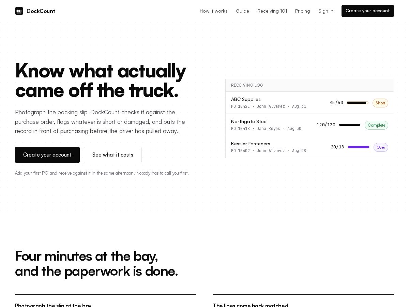
Task: Click PO 10418 Dana Reyes line
Action: (x=266, y=129)
